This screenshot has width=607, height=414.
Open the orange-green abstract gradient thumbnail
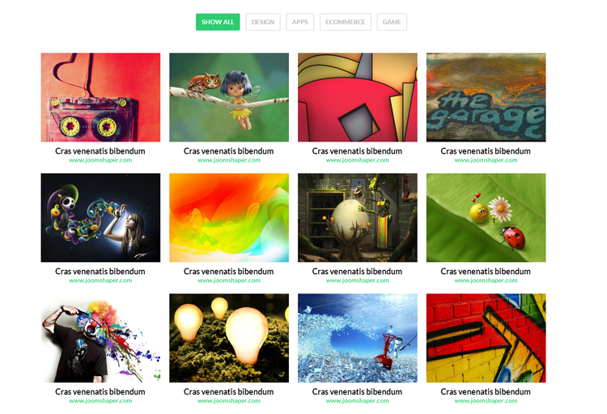pos(229,218)
